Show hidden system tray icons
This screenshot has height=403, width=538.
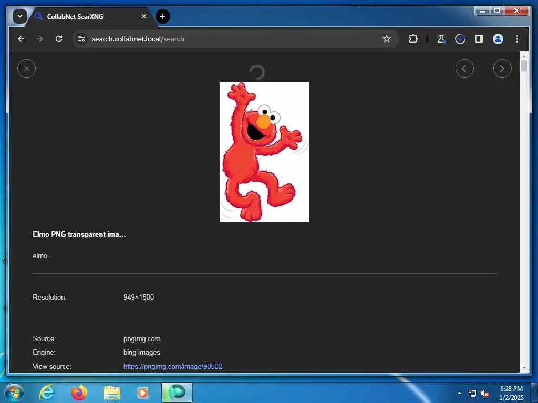[459, 393]
